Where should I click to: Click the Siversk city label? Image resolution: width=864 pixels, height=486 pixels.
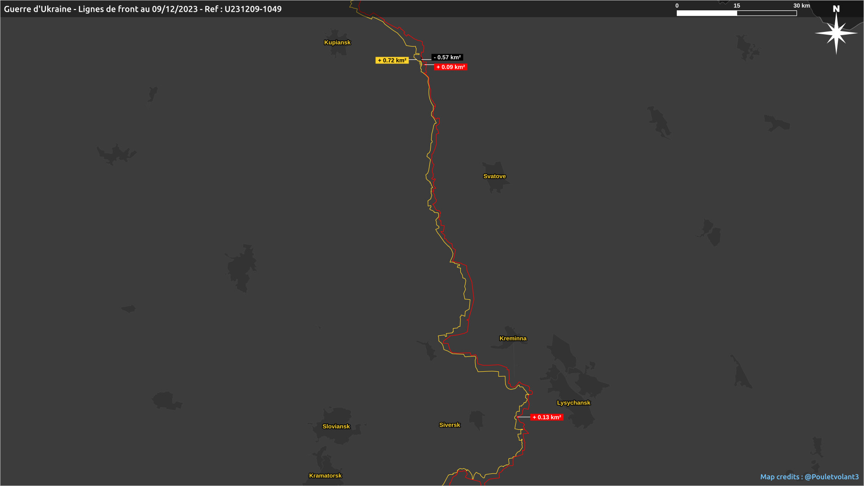449,425
